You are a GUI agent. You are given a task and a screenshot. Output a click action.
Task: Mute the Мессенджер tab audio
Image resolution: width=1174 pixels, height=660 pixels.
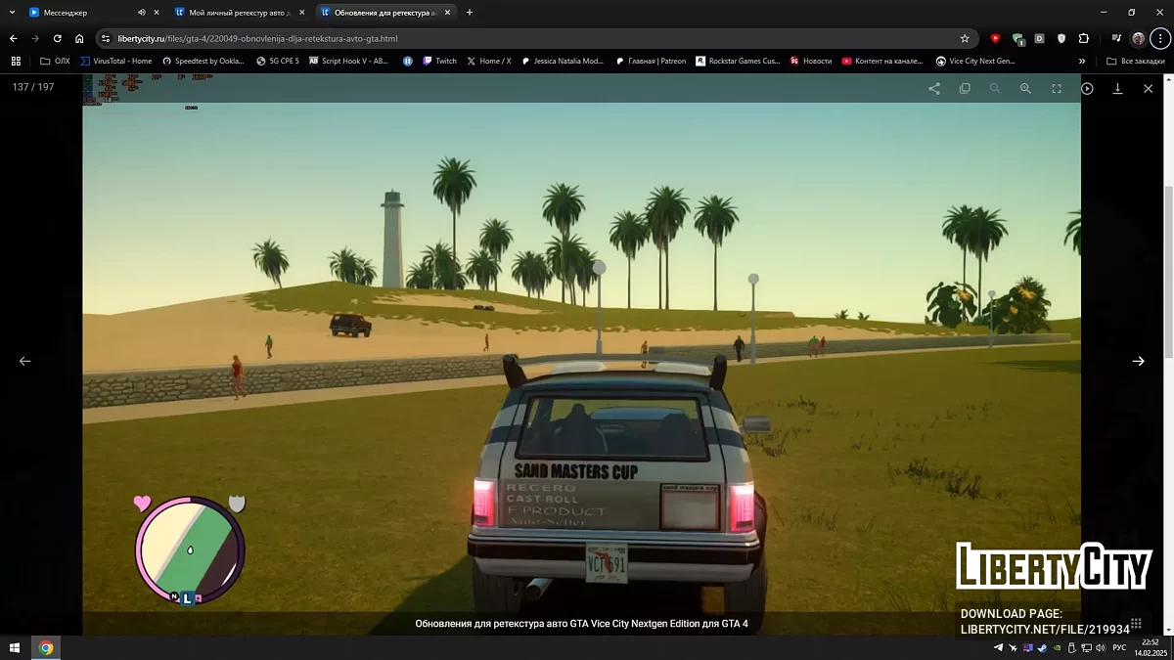[x=141, y=13]
